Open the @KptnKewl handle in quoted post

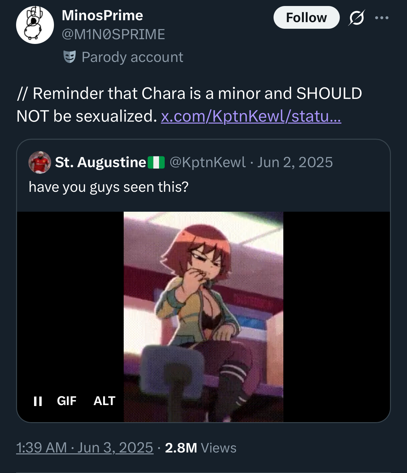[208, 162]
